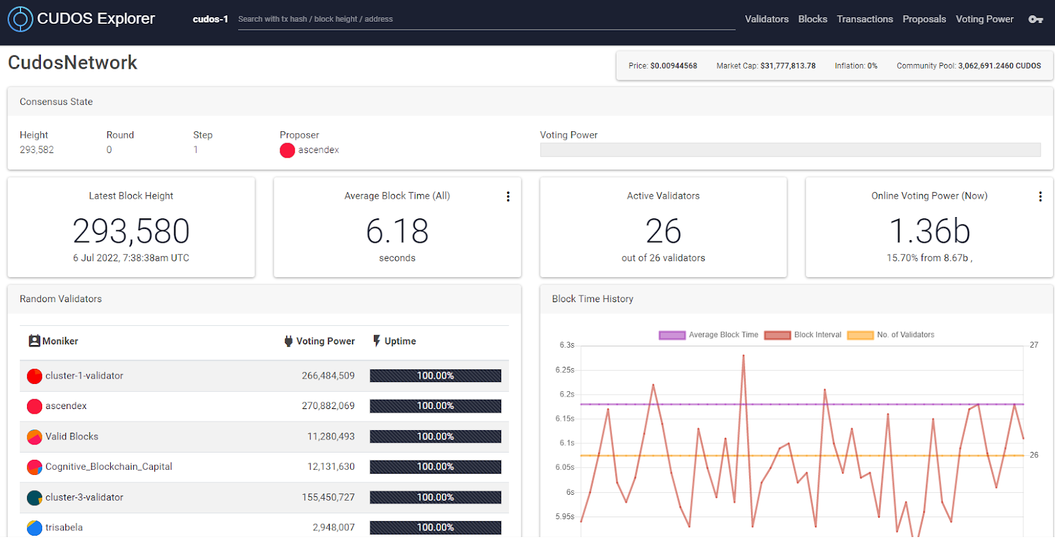The image size is (1055, 539).
Task: Open trisabela validator link
Action: (x=64, y=528)
